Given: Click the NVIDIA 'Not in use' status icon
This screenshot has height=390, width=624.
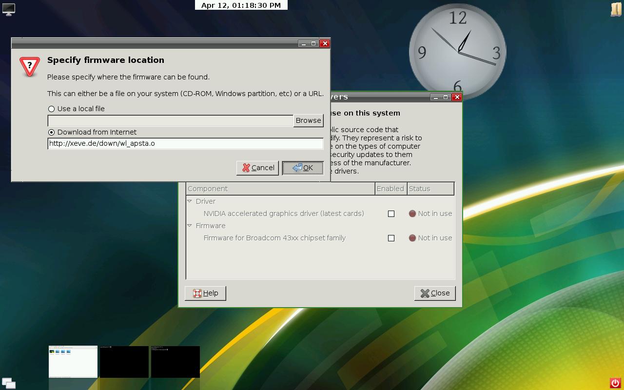Looking at the screenshot, I should pyautogui.click(x=412, y=214).
